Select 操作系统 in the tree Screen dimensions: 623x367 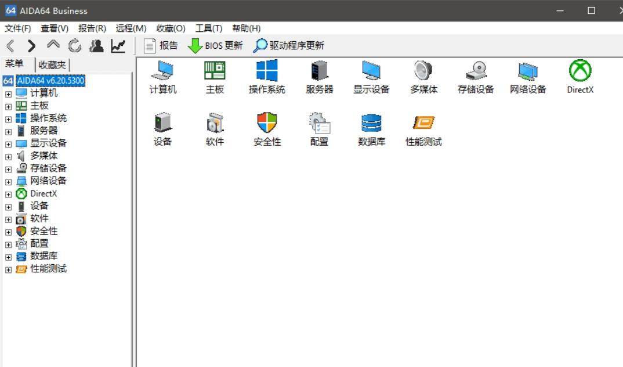click(49, 118)
